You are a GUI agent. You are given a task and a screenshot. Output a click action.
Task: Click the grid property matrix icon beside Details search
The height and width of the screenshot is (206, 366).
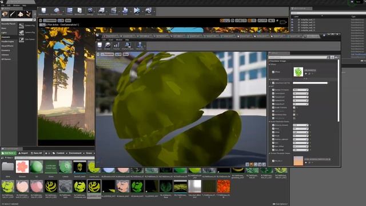[x=332, y=57]
